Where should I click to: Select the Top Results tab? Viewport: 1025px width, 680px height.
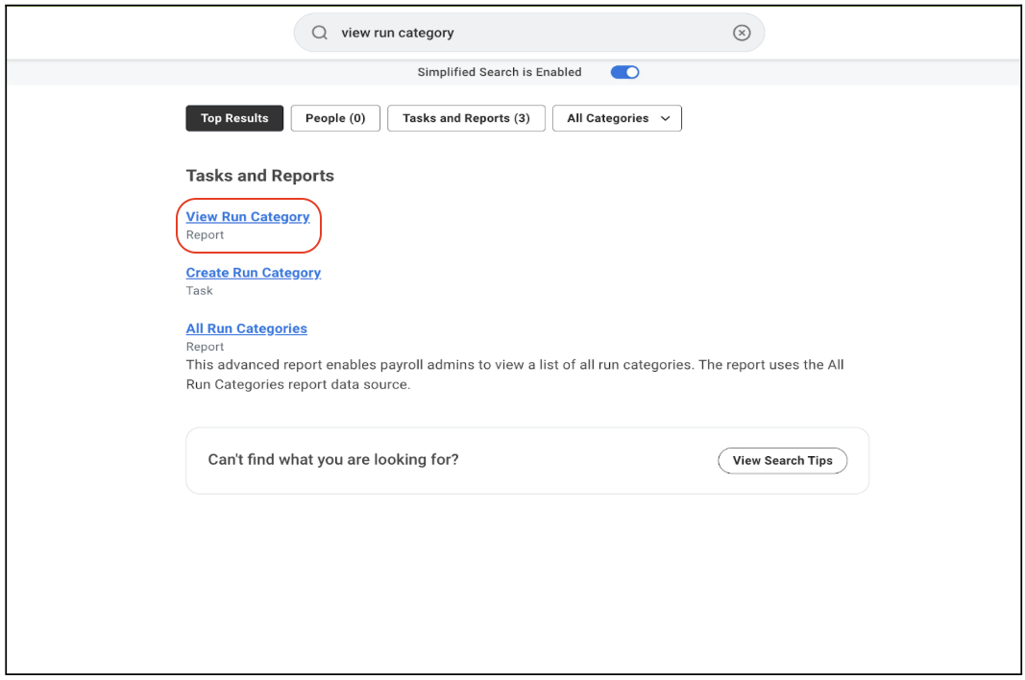pos(234,118)
